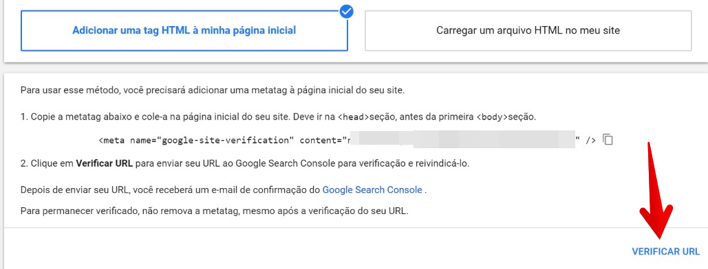This screenshot has width=708, height=269.
Task: Click the 'Depois de enviar seu URL' sentence
Action: coord(224,189)
